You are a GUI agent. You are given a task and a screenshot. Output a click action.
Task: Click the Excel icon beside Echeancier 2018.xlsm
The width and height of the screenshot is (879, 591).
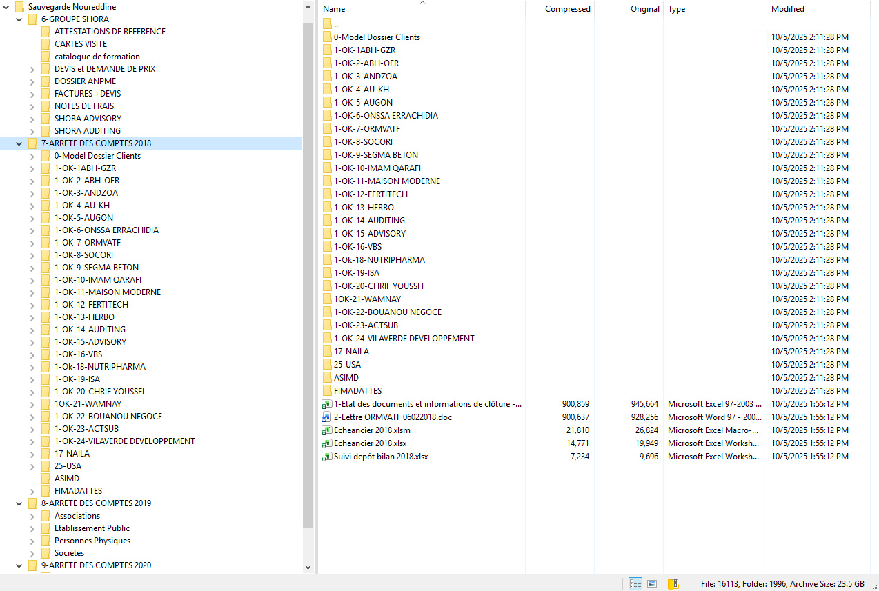tap(327, 430)
